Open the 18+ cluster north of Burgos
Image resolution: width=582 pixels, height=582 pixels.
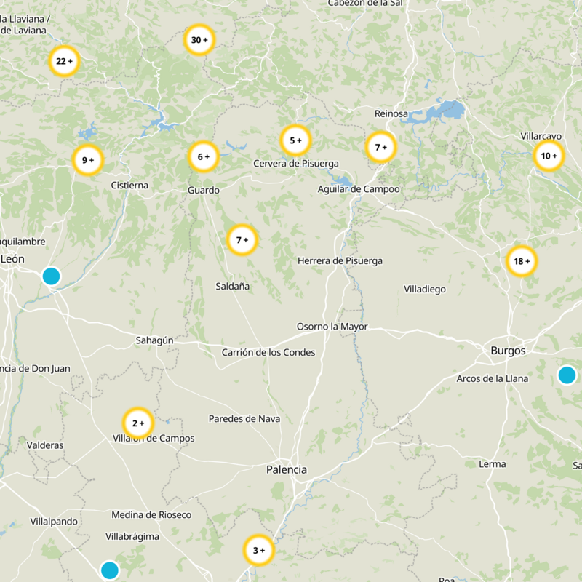coord(522,261)
